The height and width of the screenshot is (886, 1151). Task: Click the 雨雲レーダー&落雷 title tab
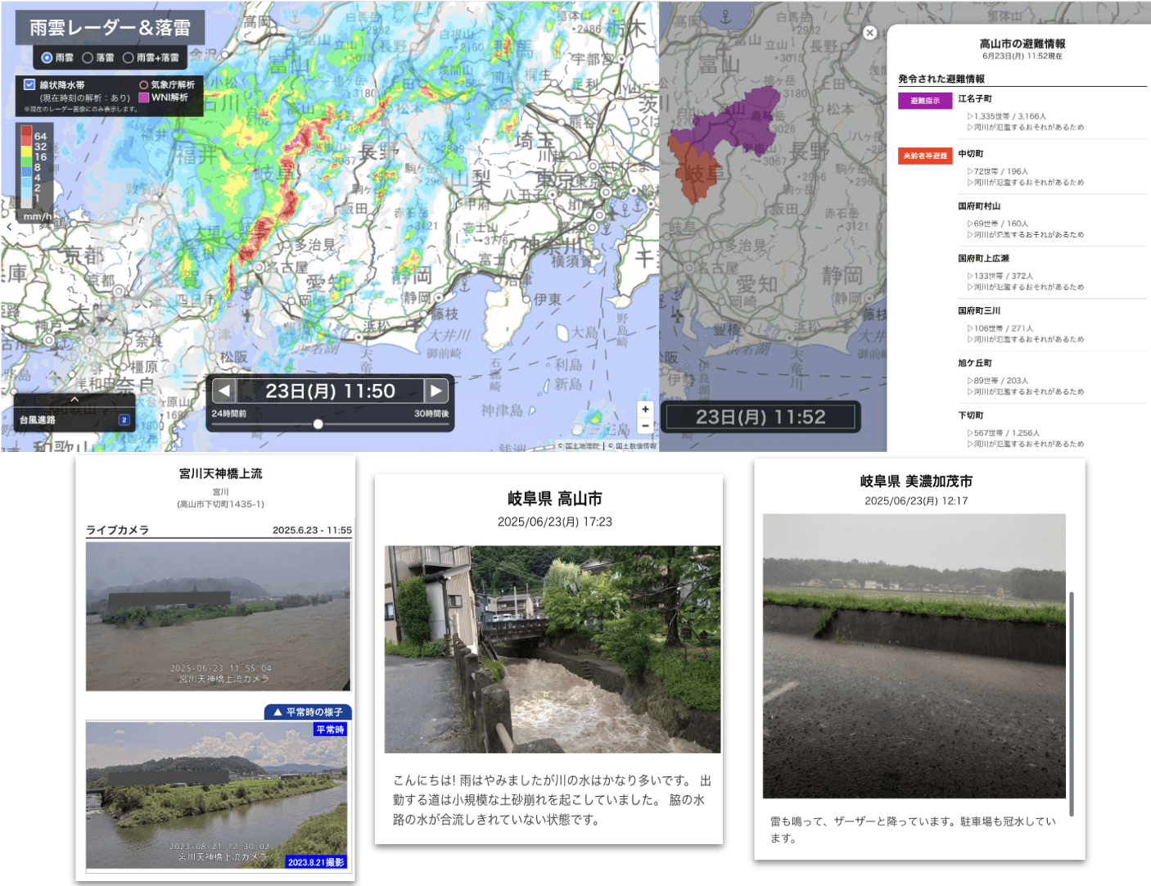click(110, 28)
